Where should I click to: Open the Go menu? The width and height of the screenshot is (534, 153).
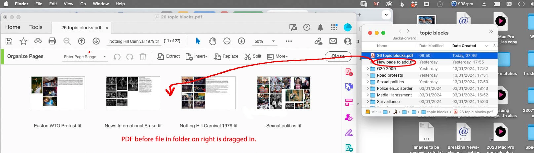(x=83, y=4)
